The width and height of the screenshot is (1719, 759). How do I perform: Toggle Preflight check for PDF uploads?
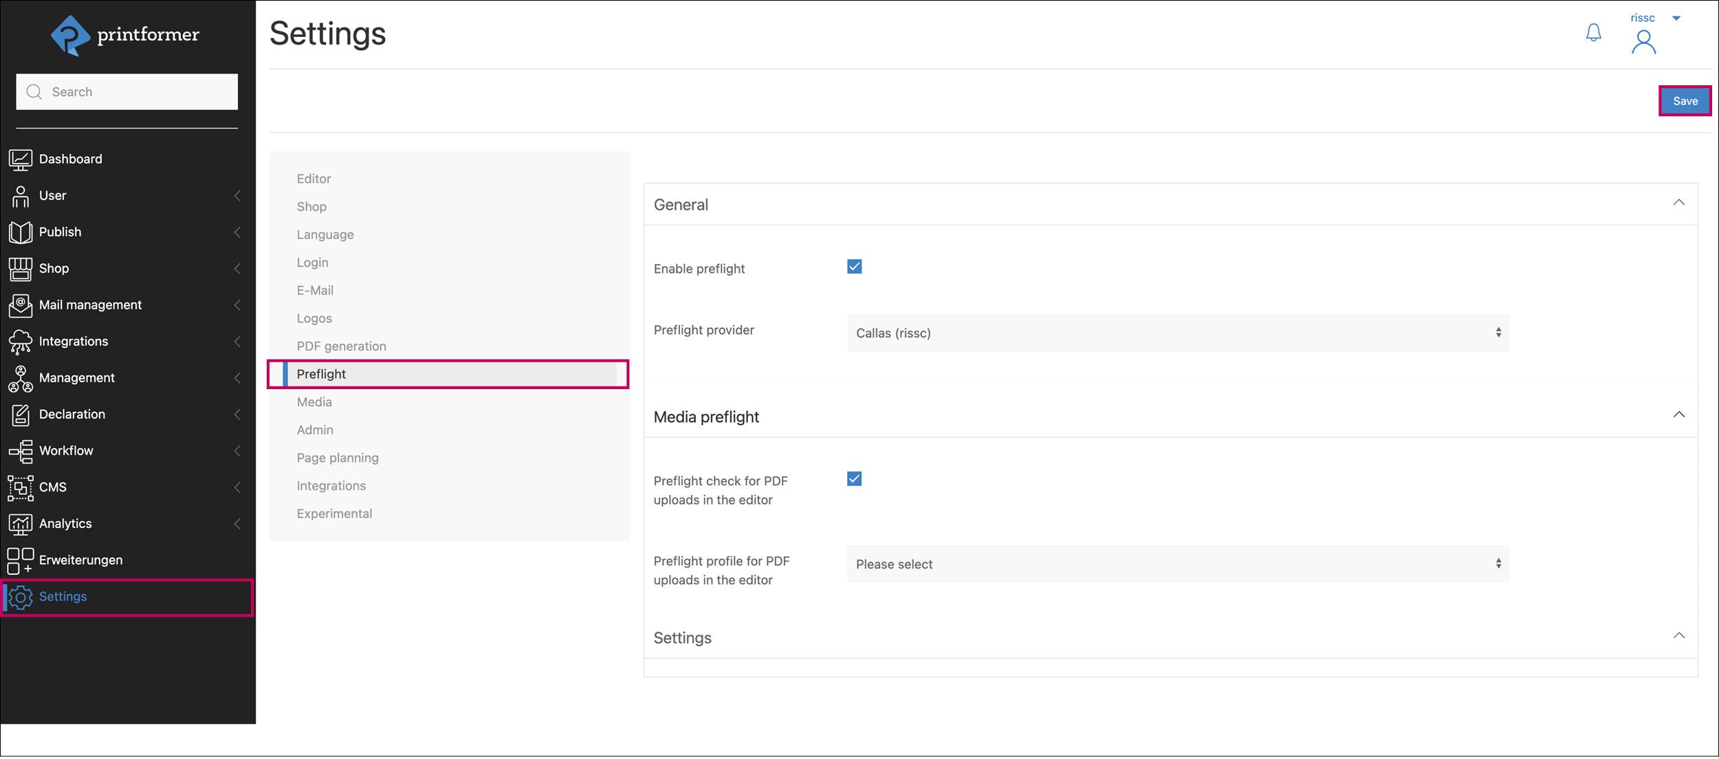click(x=854, y=478)
